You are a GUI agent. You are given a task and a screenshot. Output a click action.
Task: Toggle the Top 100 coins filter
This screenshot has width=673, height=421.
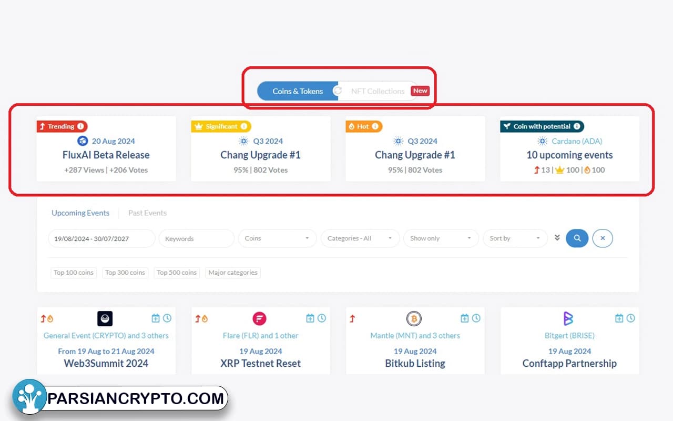pyautogui.click(x=74, y=273)
